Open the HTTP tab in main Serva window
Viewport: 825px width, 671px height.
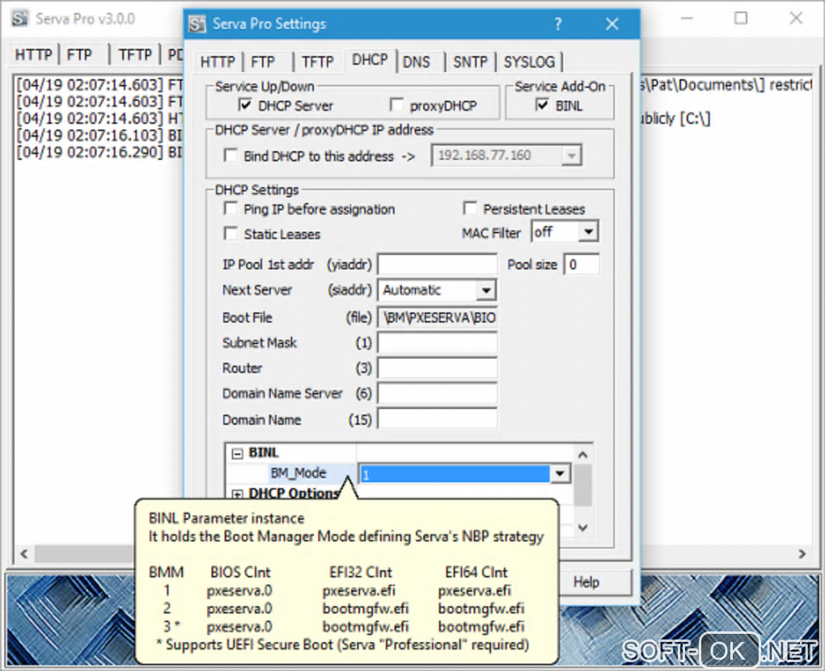(x=33, y=55)
